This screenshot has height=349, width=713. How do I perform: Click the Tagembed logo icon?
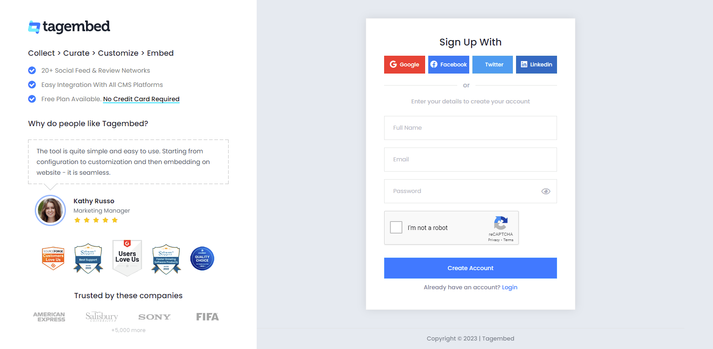33,27
